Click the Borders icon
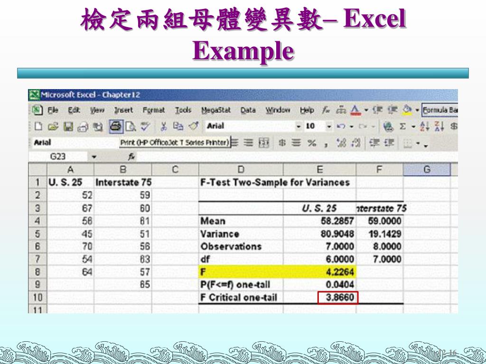This screenshot has height=364, width=486. 408,143
